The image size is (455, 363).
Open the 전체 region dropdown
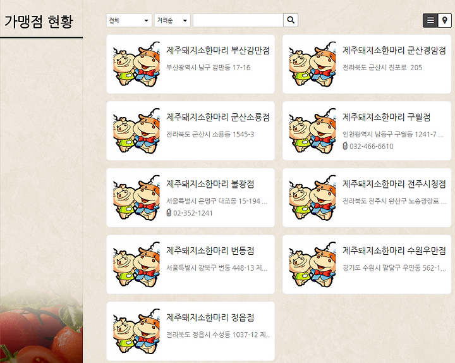(129, 20)
